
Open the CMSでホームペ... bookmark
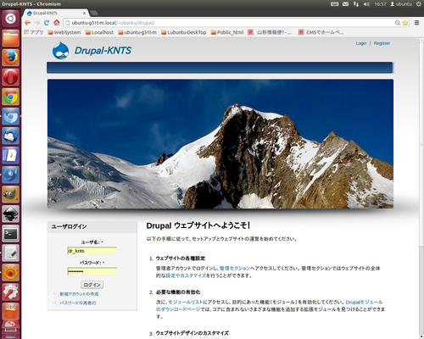click(321, 32)
